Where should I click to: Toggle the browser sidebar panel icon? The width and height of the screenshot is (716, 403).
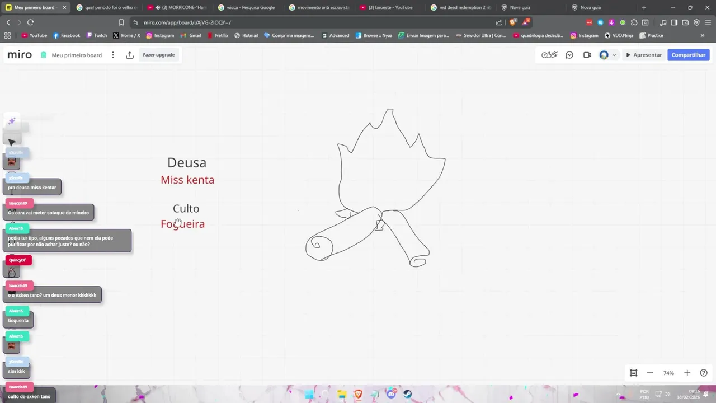674,22
